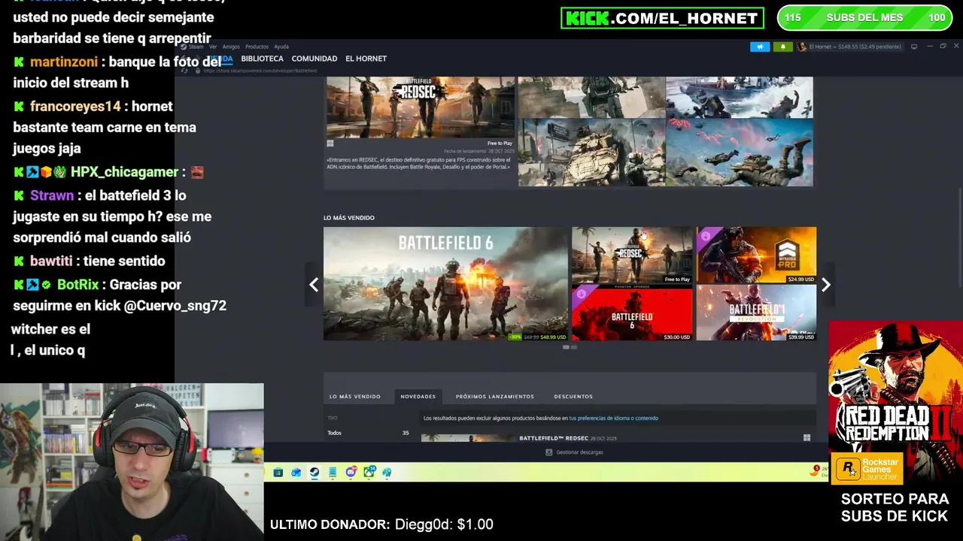Open Discord from the taskbar
Viewport: 963px width, 541px height.
(x=351, y=473)
